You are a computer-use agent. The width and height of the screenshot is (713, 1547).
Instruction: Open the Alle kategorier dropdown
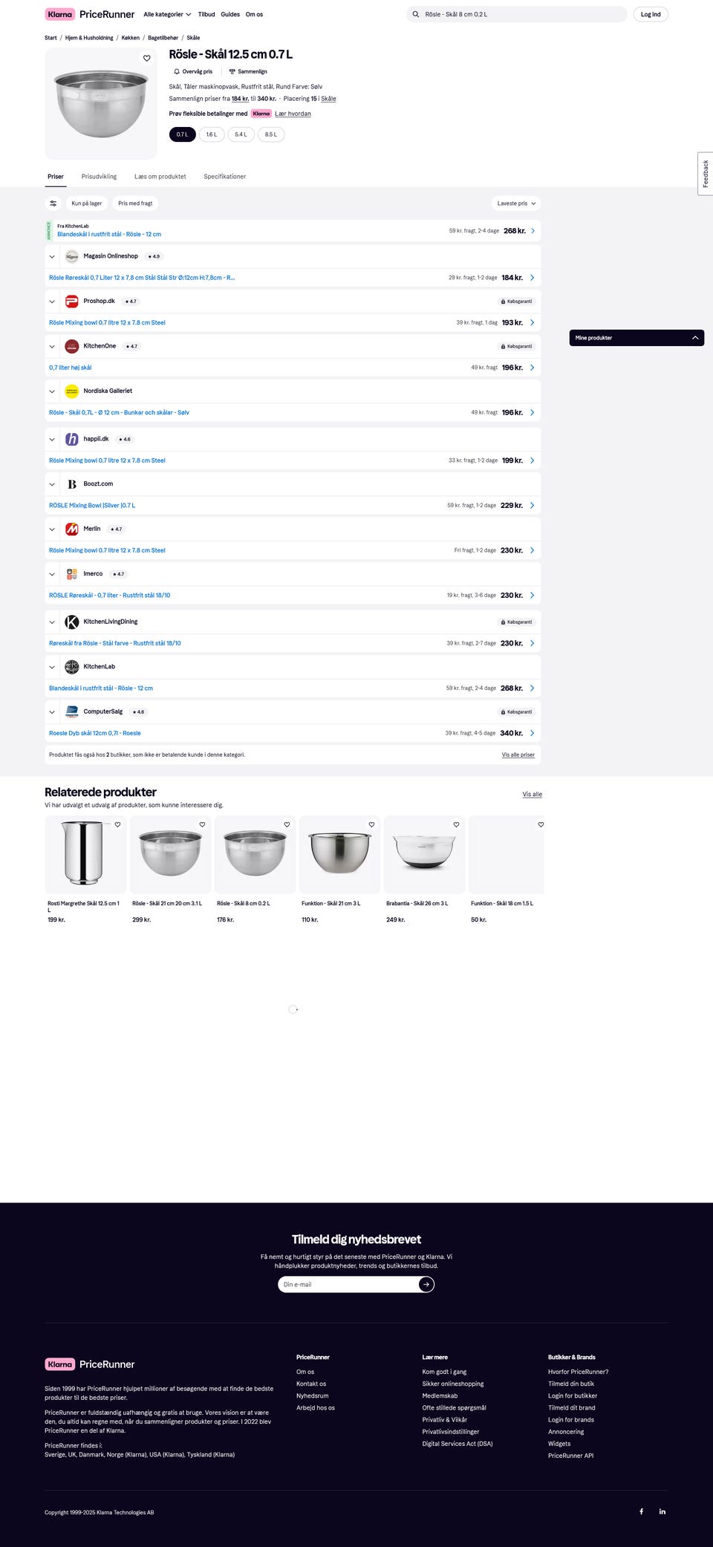click(167, 14)
